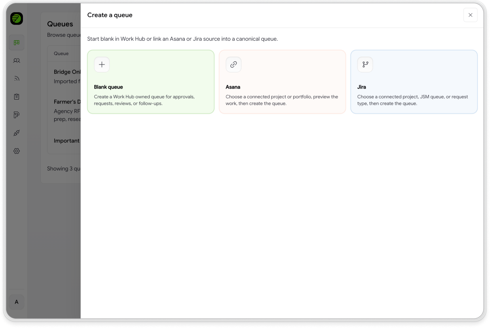Open the people icon in the sidebar

coord(17,60)
